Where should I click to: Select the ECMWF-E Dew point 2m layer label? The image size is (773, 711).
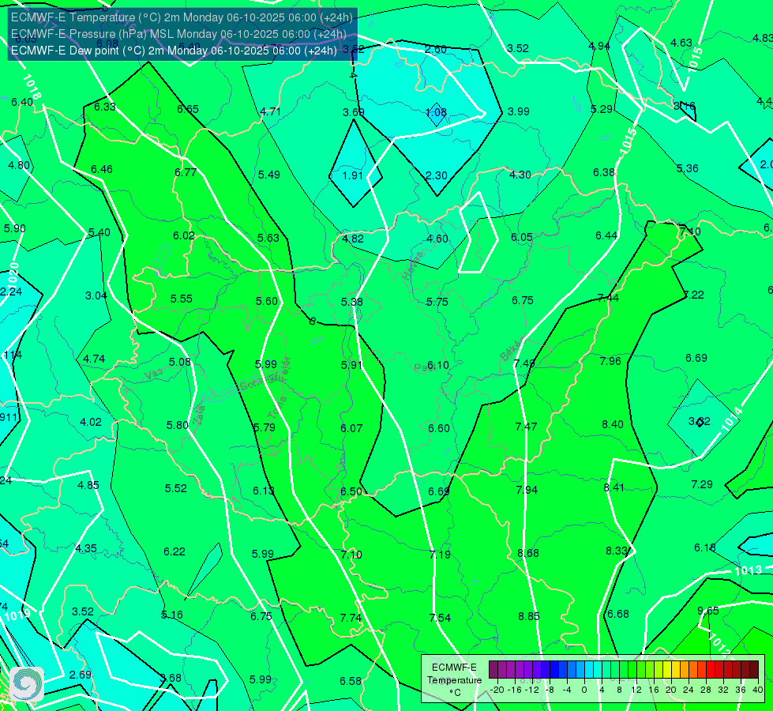[174, 51]
